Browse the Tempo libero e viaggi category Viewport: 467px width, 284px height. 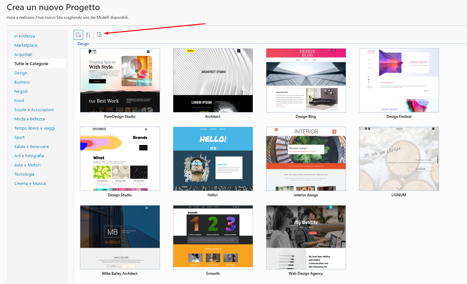tap(35, 128)
